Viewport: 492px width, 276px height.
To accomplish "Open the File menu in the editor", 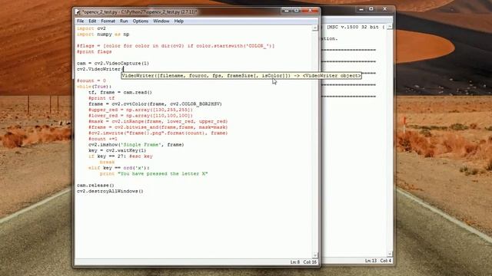I will point(80,21).
